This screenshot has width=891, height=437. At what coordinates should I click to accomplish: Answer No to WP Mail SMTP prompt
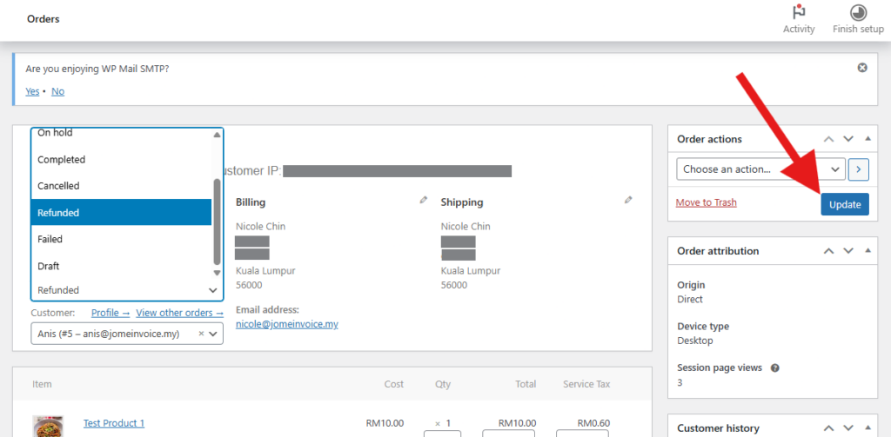point(58,91)
